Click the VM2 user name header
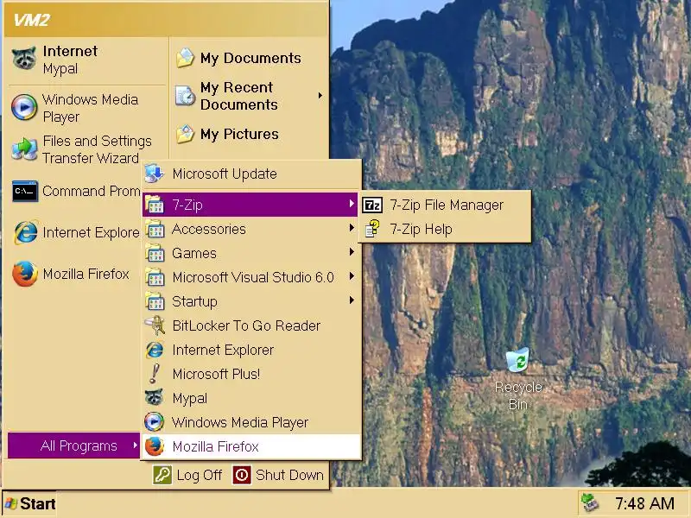 [x=32, y=20]
